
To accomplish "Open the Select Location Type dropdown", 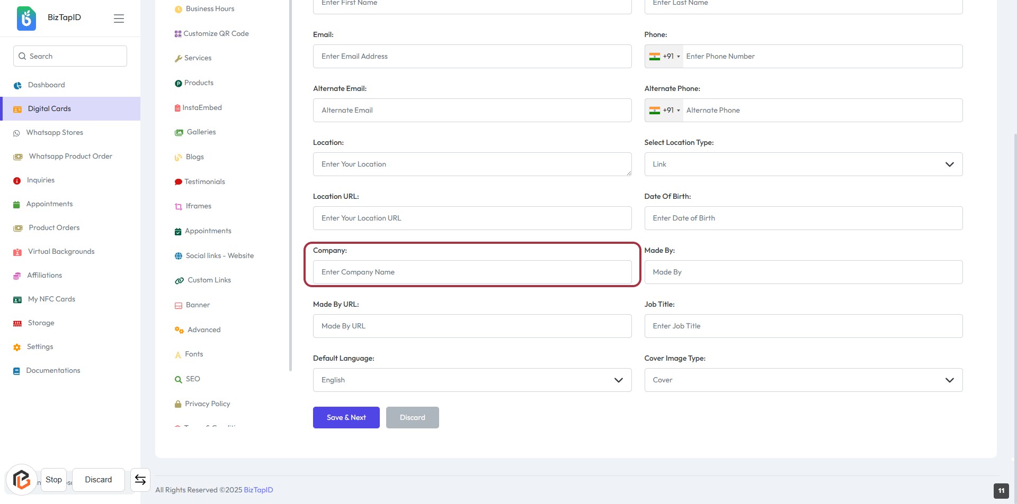I will [803, 164].
